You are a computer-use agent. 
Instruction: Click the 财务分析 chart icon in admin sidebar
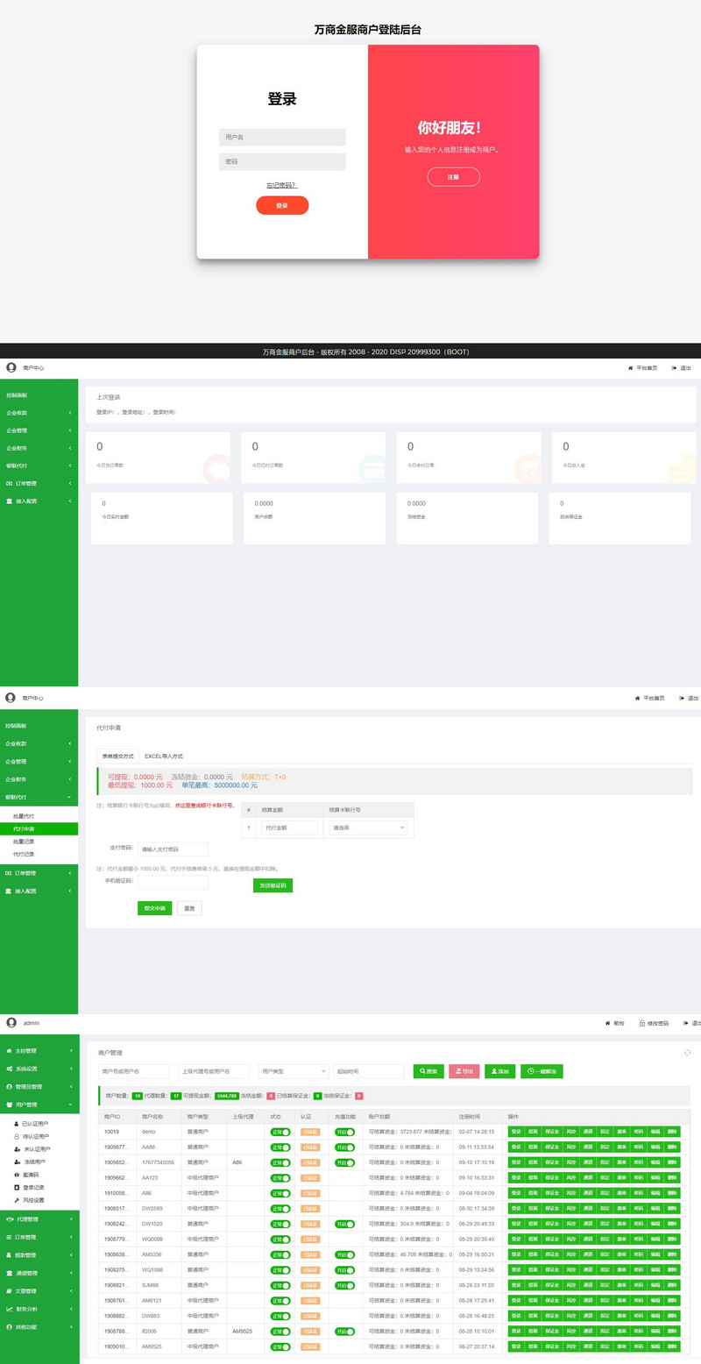[x=9, y=1309]
